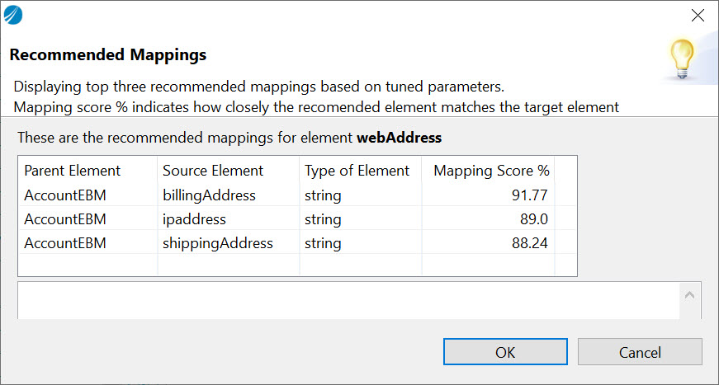
Task: Click AccountEBM in the shippingAddress row
Action: [x=65, y=243]
